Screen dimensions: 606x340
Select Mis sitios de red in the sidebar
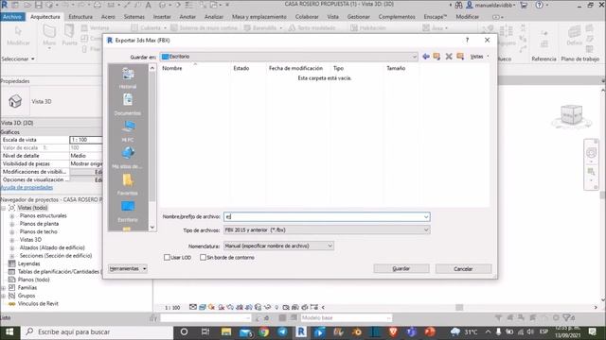[x=128, y=158]
